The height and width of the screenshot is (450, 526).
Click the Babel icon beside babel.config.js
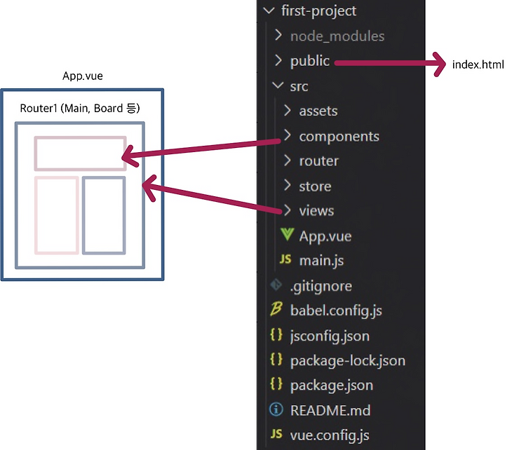pyautogui.click(x=276, y=309)
